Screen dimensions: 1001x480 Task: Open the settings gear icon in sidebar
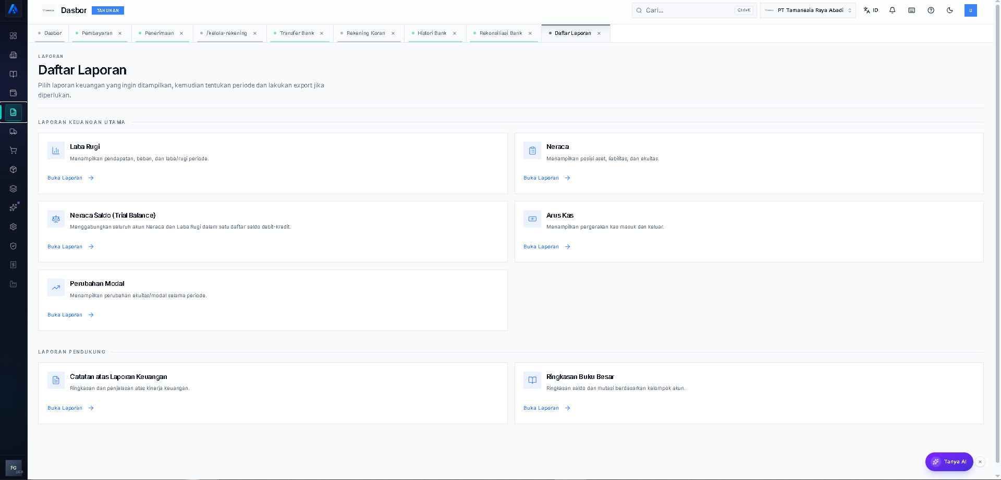coord(14,227)
